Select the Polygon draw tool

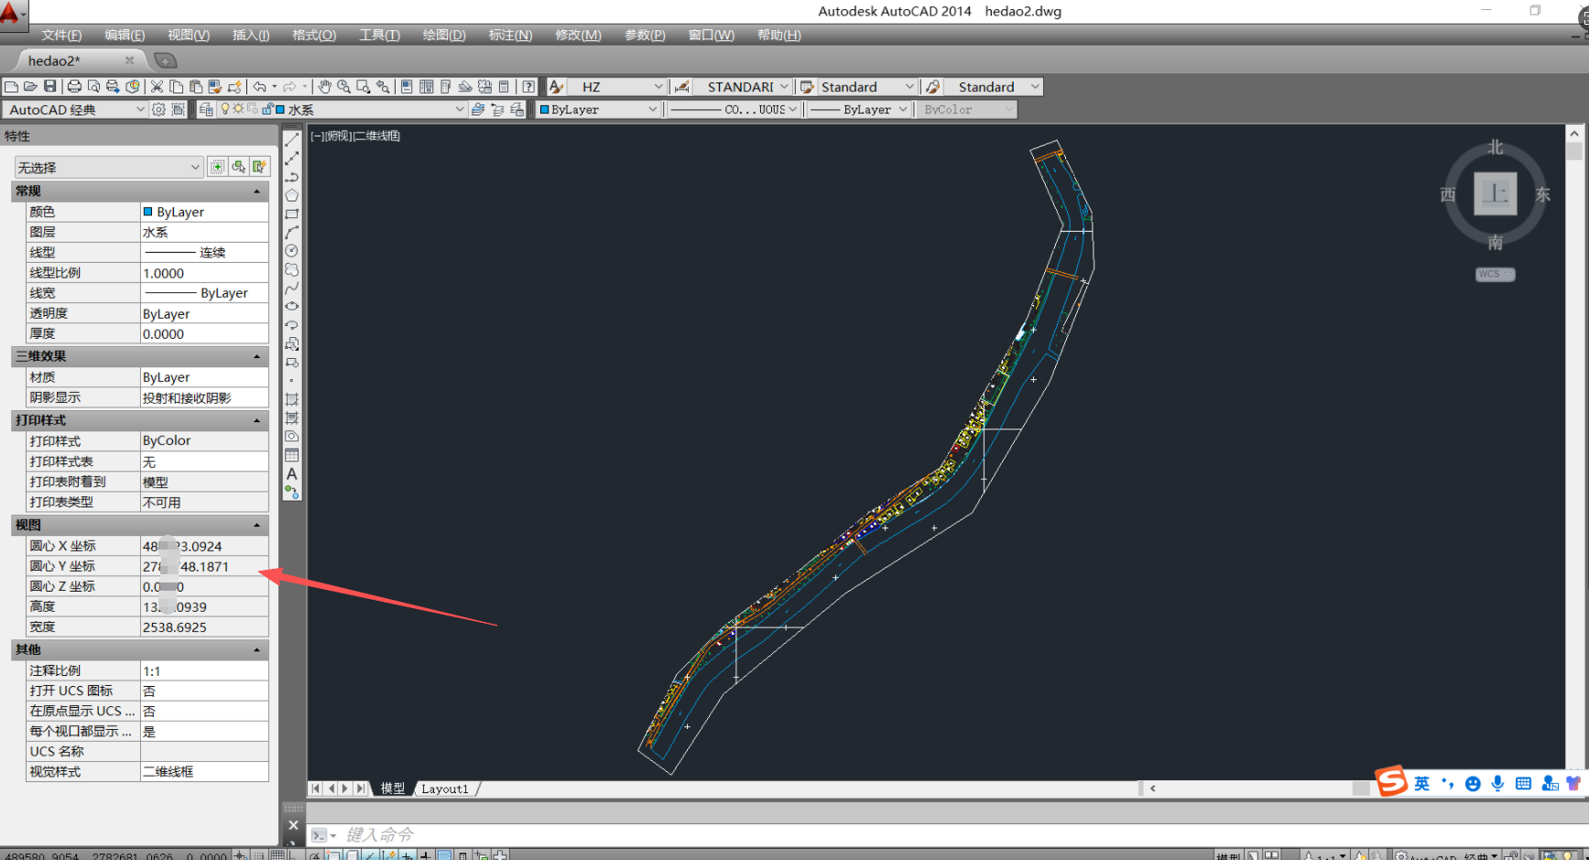(x=291, y=195)
